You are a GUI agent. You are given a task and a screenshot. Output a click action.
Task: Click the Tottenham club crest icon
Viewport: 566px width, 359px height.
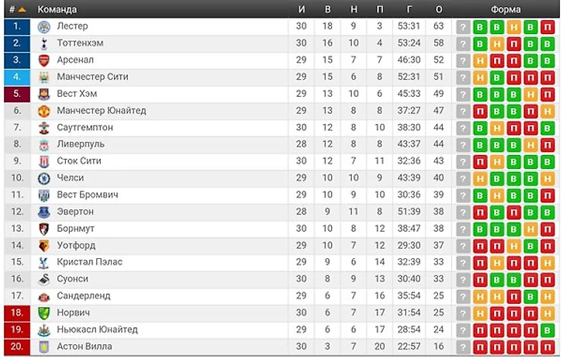[44, 43]
